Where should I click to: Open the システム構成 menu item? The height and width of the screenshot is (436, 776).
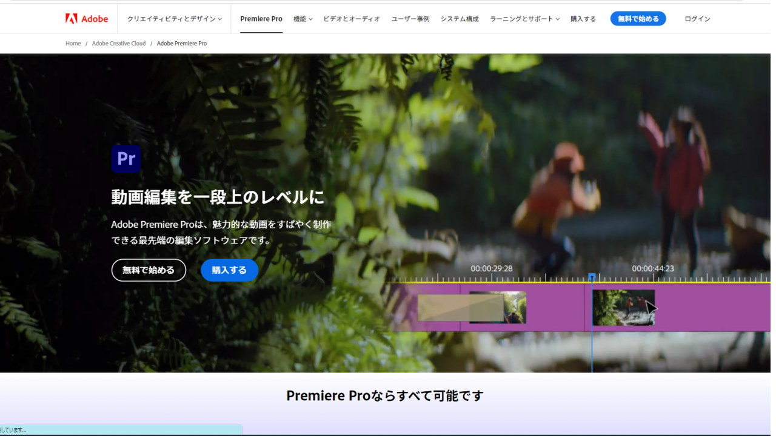pyautogui.click(x=460, y=19)
